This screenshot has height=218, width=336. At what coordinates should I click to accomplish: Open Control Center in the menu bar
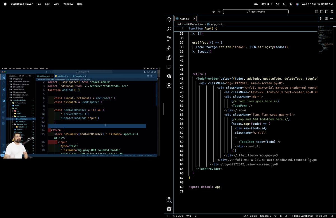291,4
